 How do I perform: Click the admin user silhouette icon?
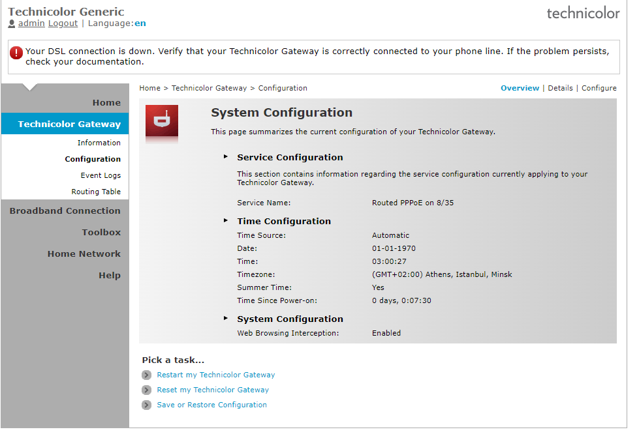12,23
